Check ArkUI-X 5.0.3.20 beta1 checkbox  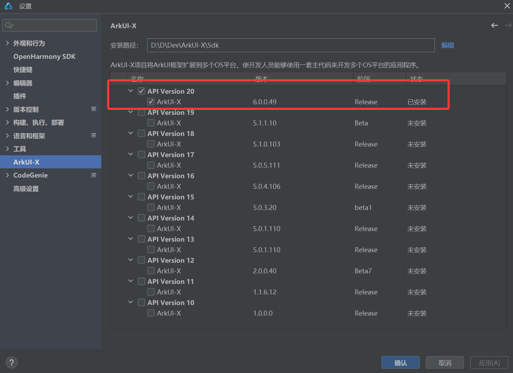[x=151, y=207]
